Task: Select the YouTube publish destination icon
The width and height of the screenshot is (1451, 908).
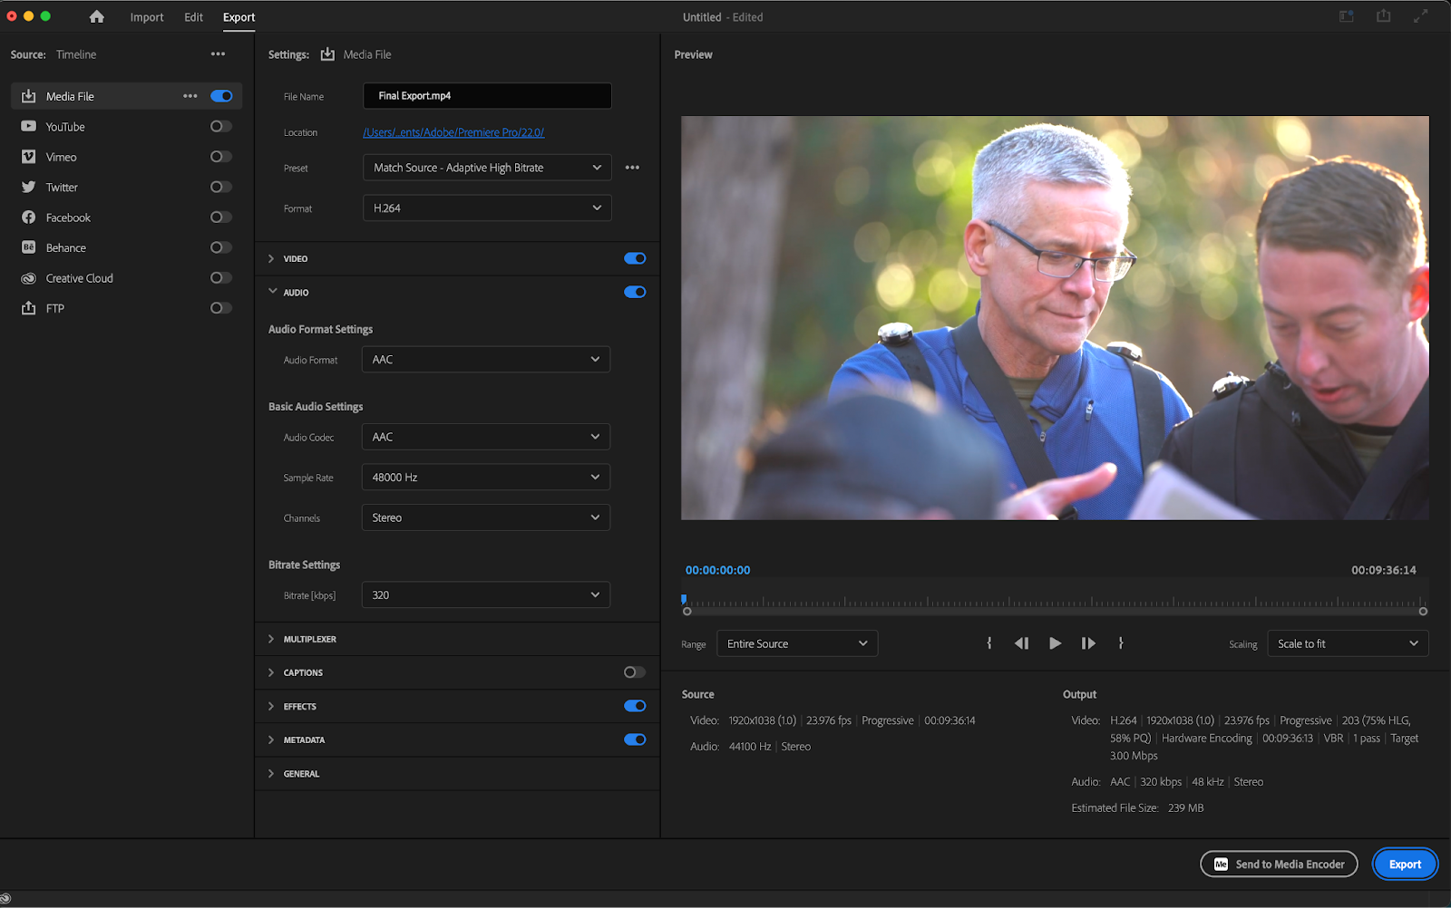Action: tap(28, 126)
